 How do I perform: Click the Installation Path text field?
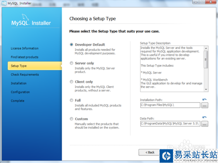click(x=170, y=105)
